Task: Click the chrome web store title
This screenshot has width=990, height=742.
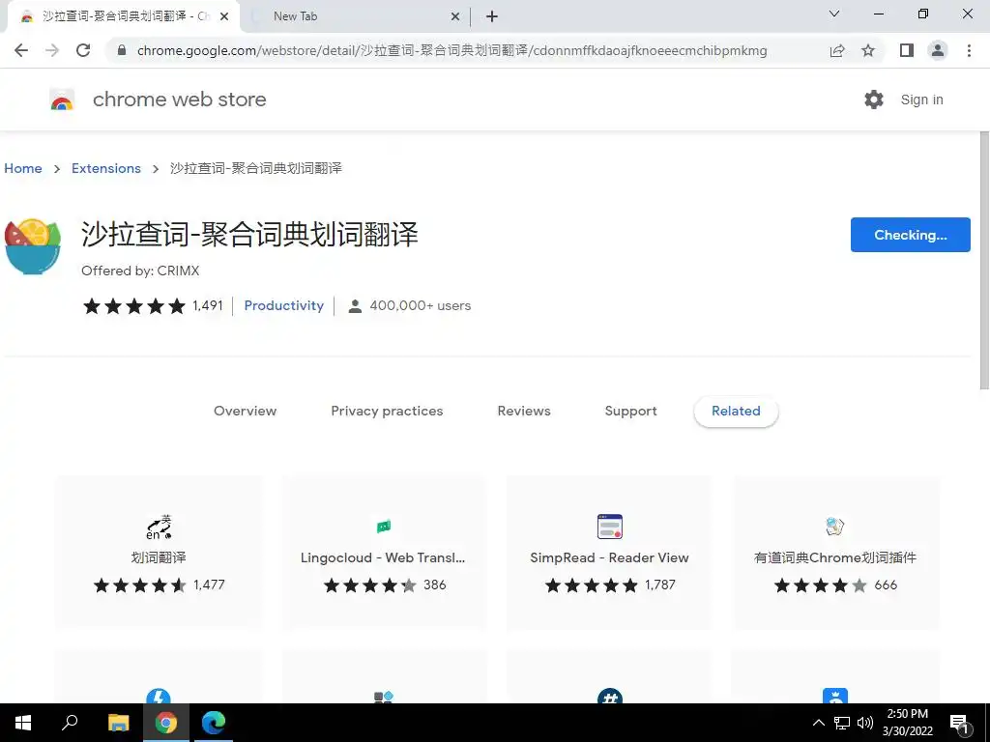Action: tap(179, 100)
